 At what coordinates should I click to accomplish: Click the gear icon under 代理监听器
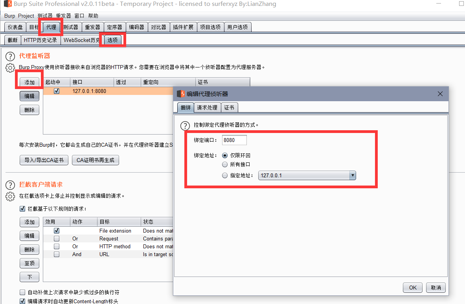(10, 68)
